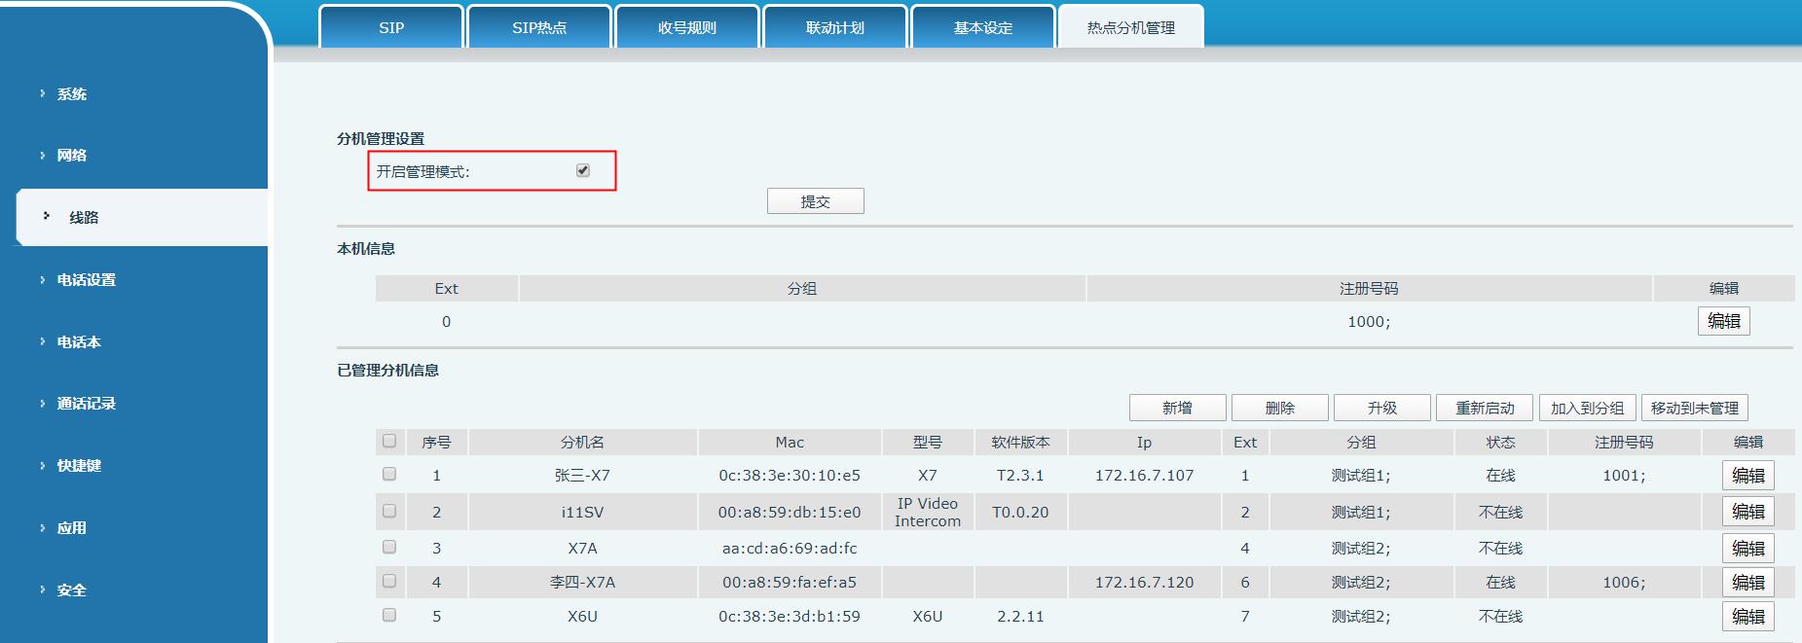
Task: Click 不在线 status of i11SV row
Action: click(1500, 513)
